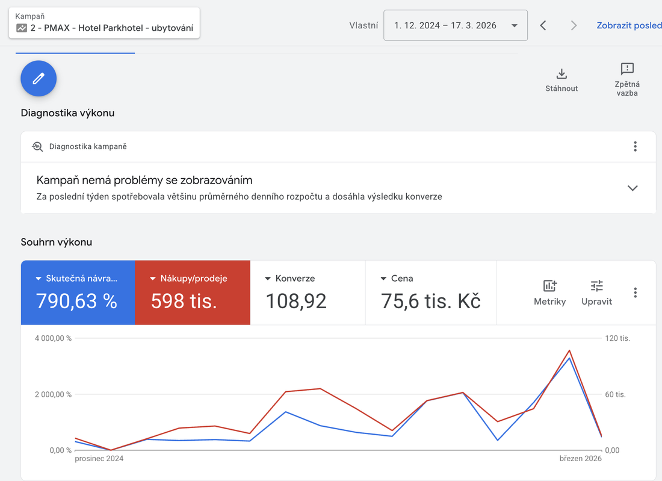The image size is (662, 481).
Task: Open Souhrn výkonu three-dot menu
Action: pyautogui.click(x=635, y=293)
